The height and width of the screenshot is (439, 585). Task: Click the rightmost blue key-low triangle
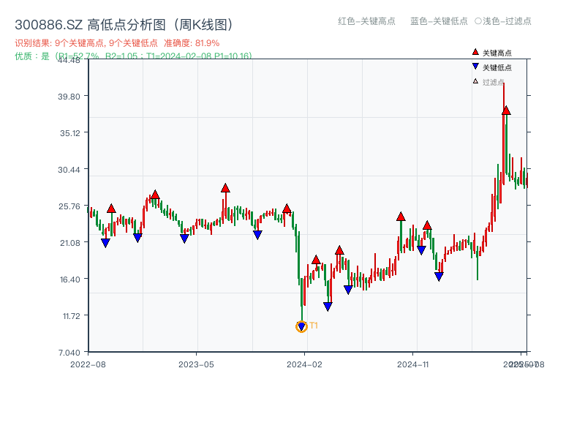(x=439, y=277)
